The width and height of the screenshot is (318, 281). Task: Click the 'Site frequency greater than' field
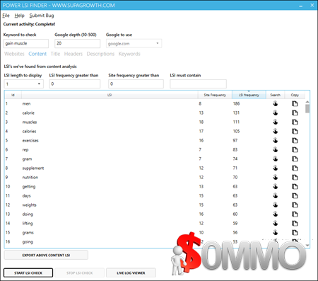coord(136,84)
